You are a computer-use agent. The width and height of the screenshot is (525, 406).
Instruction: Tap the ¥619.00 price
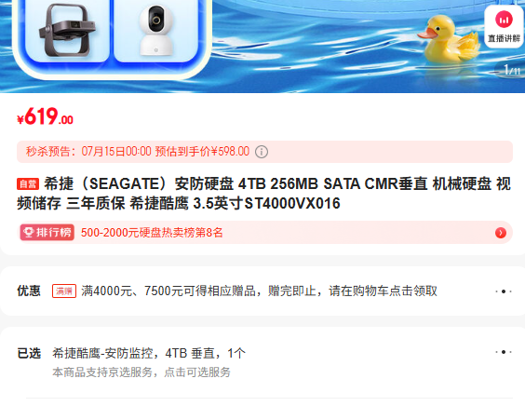(46, 116)
